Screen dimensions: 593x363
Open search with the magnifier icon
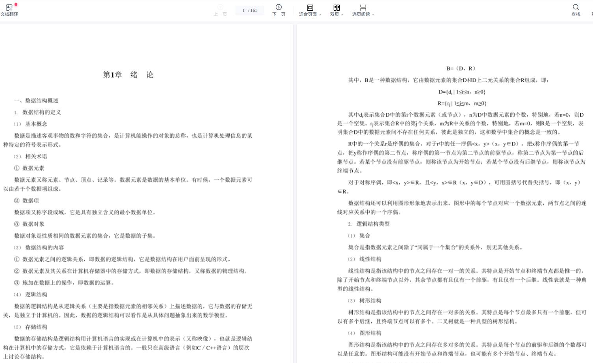[x=576, y=7]
